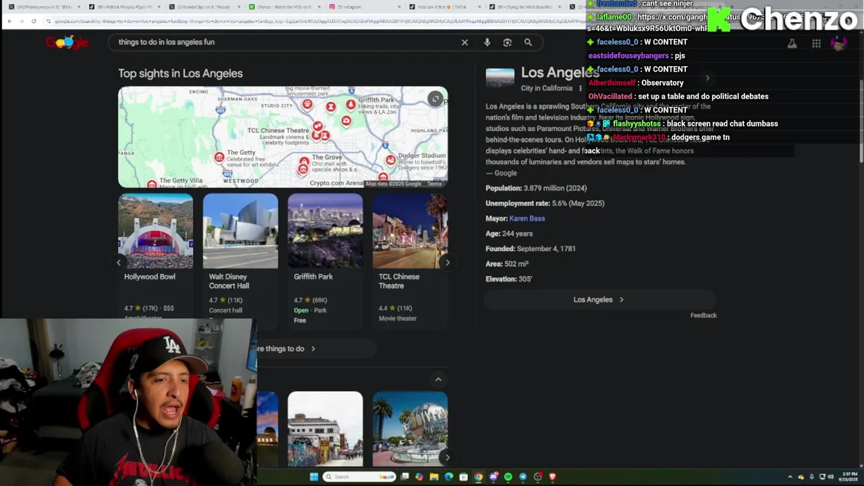Click Population 3.879 million text

coord(536,188)
